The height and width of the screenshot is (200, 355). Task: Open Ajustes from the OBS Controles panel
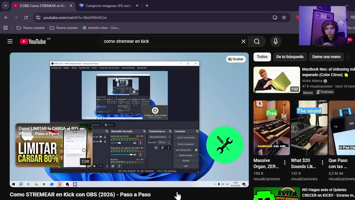[x=186, y=161]
